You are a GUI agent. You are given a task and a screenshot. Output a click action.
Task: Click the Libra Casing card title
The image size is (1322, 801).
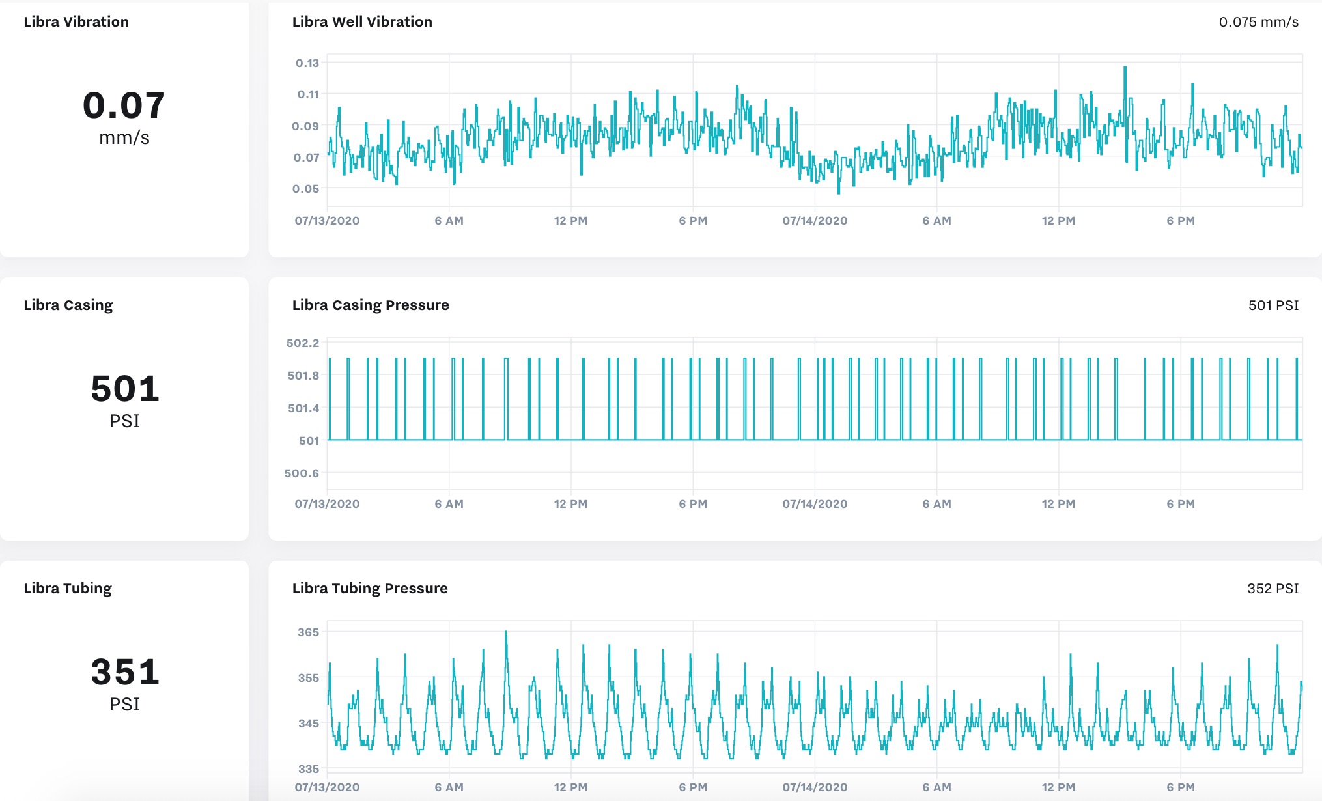tap(68, 305)
